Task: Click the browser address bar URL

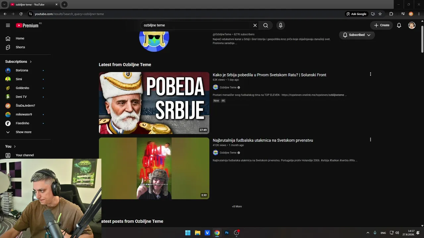Action: [x=69, y=14]
